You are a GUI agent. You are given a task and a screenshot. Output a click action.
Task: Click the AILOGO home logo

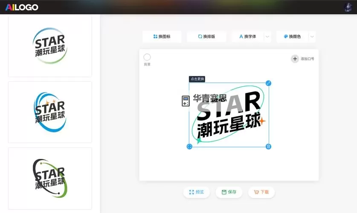click(22, 7)
